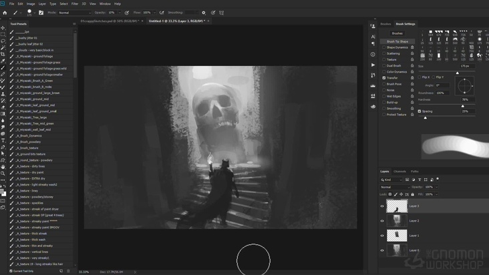
Task: Select the Clone Stamp tool
Action: [3, 93]
